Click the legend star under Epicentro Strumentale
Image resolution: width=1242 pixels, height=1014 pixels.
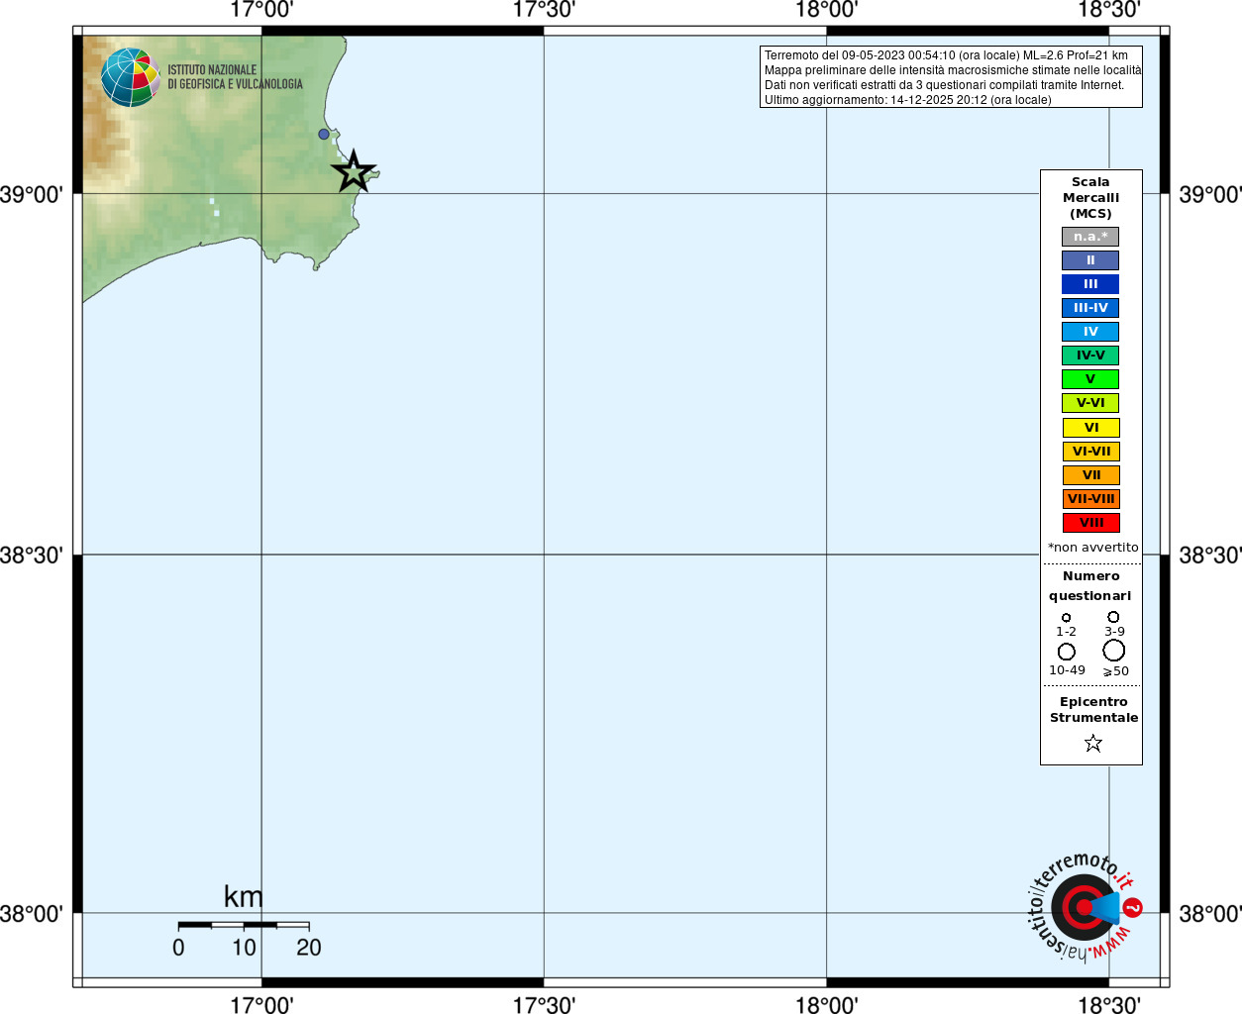1093,743
